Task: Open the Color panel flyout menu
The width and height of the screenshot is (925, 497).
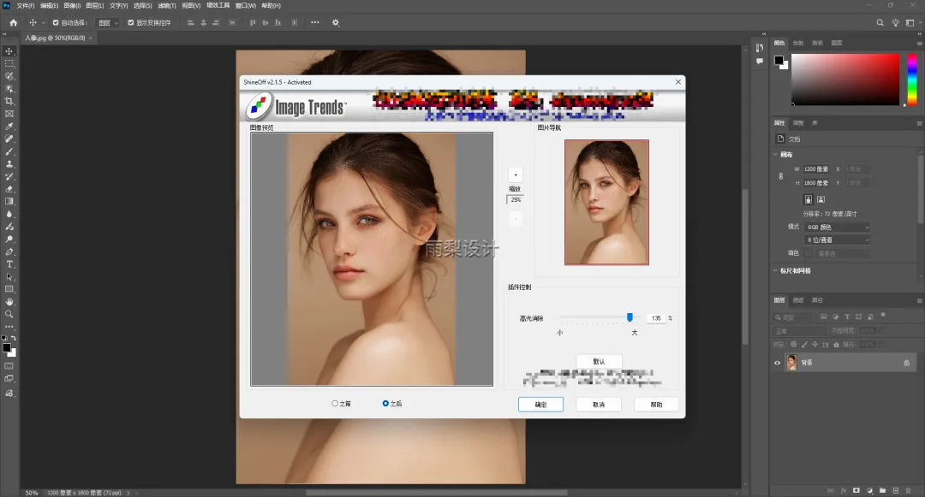Action: (919, 43)
